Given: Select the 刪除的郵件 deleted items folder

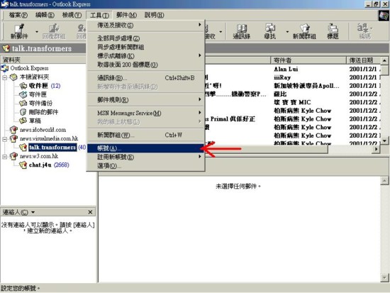Looking at the screenshot, I should pyautogui.click(x=43, y=112).
